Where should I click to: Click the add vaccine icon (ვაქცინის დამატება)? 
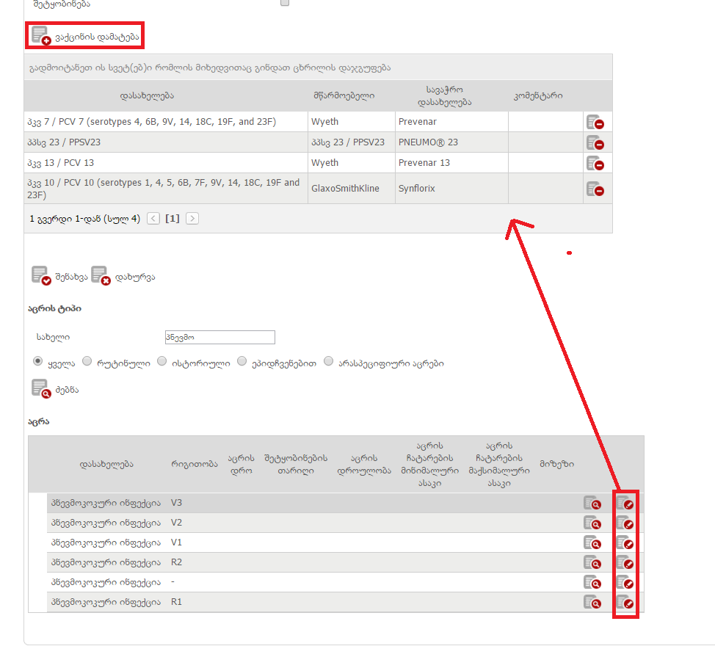(41, 36)
